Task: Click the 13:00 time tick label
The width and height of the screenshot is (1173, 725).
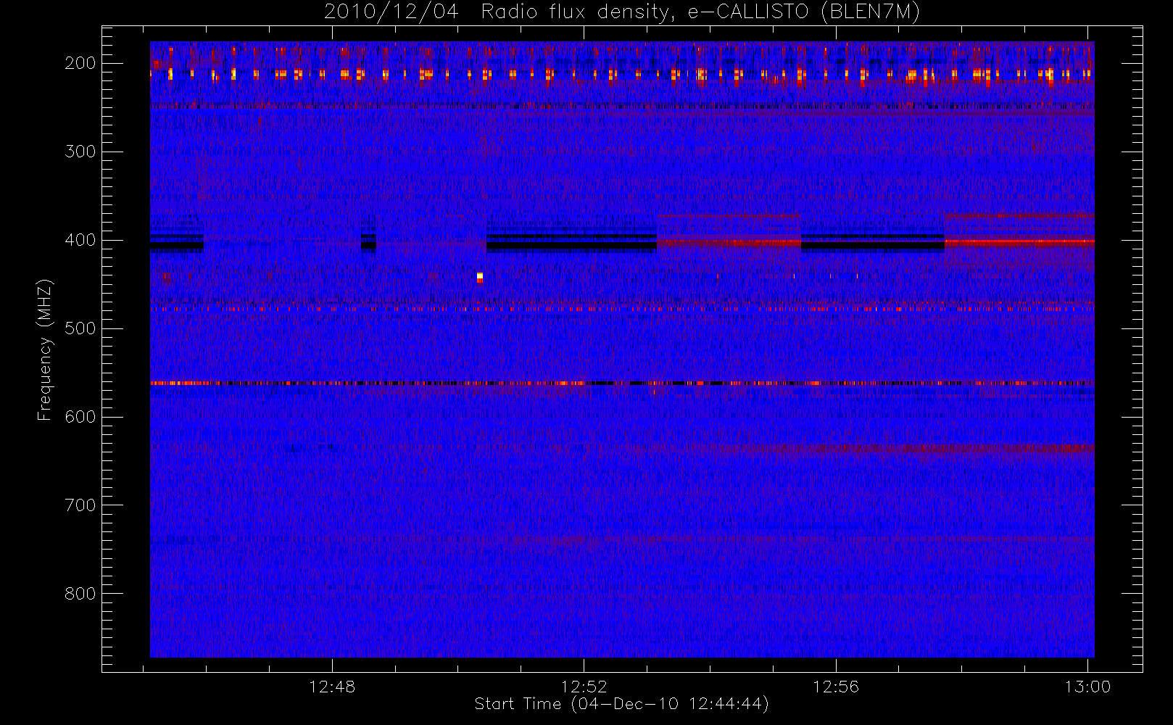Action: [x=1087, y=687]
